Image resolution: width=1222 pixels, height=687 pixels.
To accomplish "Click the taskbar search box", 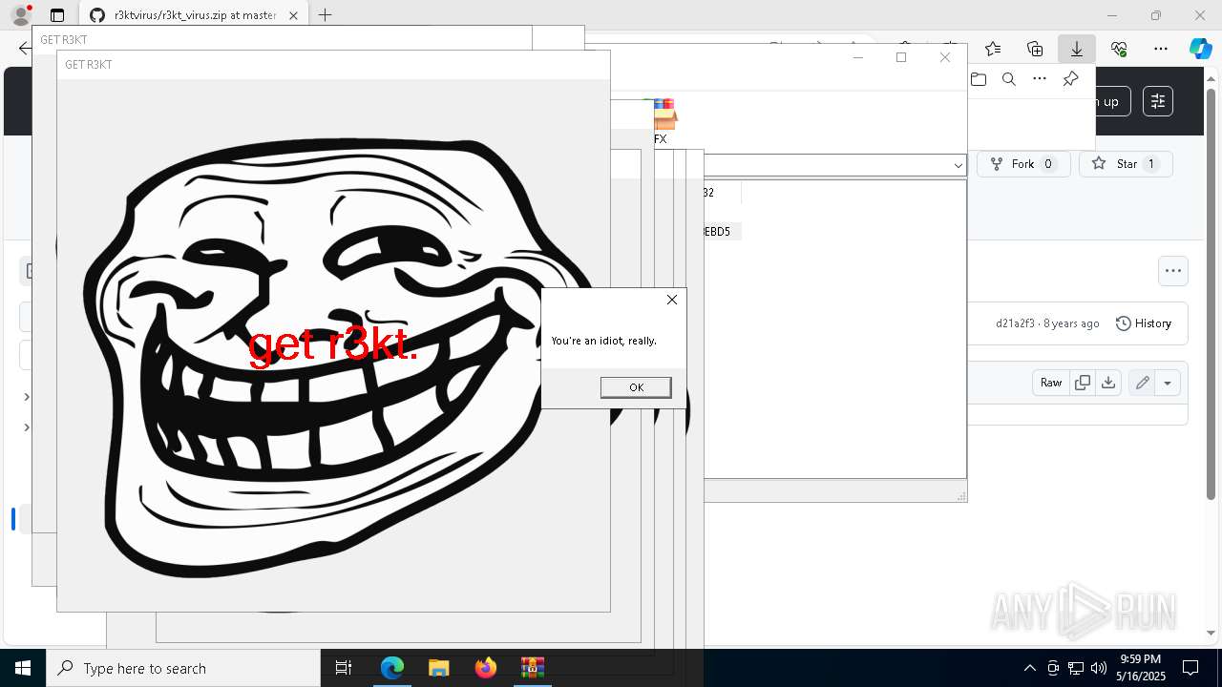I will click(183, 668).
